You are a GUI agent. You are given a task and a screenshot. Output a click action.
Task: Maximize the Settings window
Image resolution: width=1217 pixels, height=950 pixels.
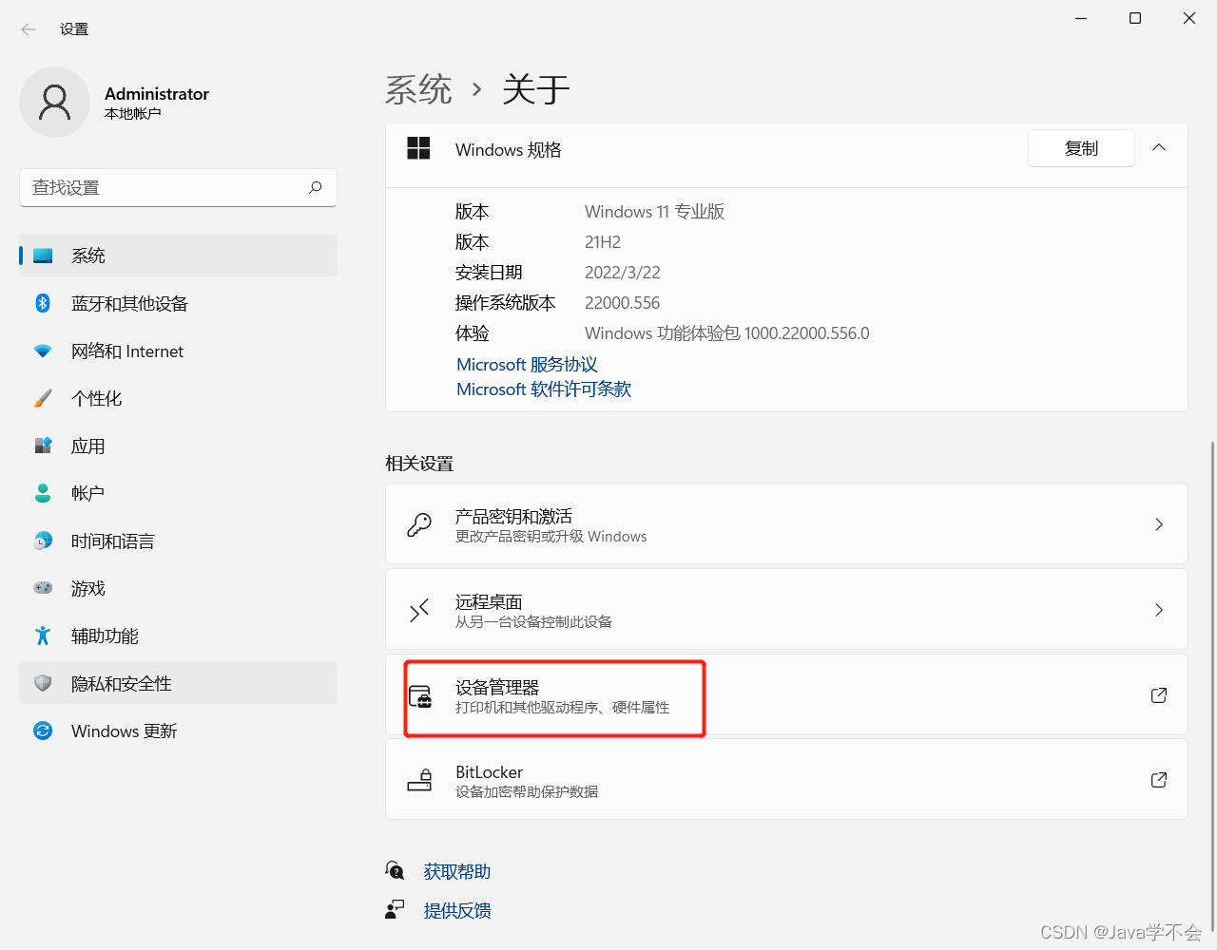[1135, 18]
